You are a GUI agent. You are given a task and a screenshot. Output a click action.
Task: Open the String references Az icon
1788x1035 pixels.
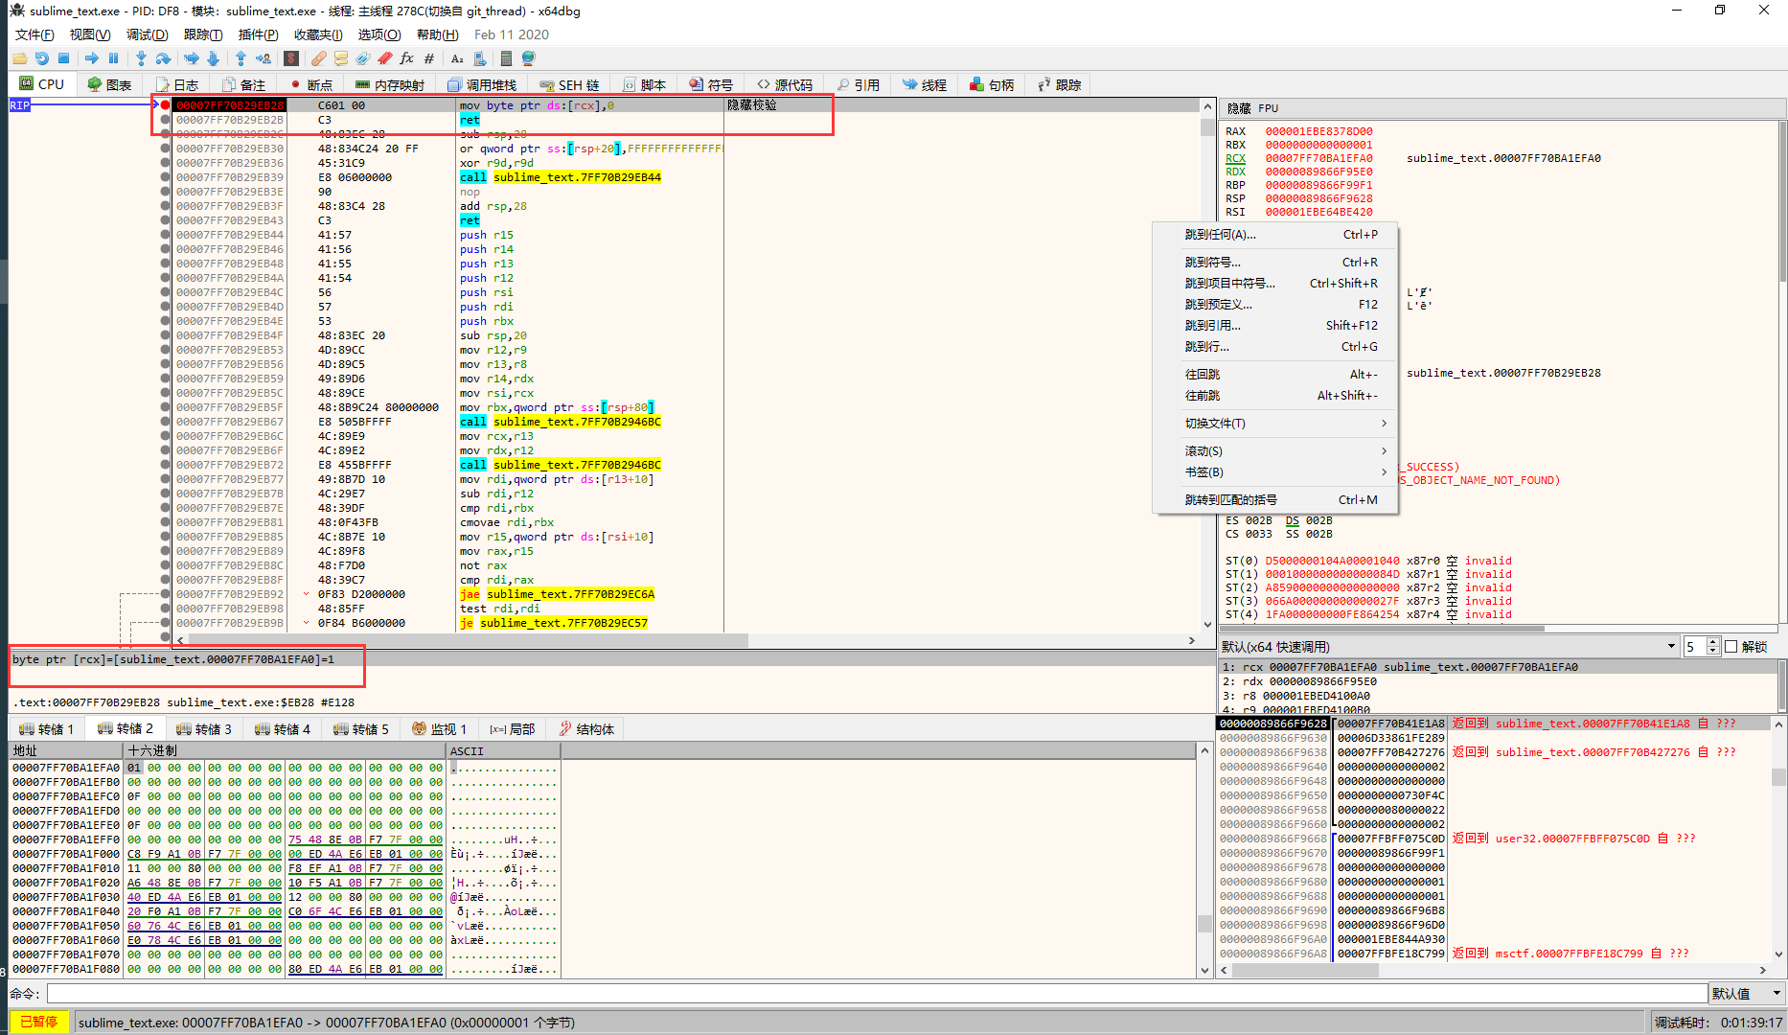pyautogui.click(x=457, y=58)
